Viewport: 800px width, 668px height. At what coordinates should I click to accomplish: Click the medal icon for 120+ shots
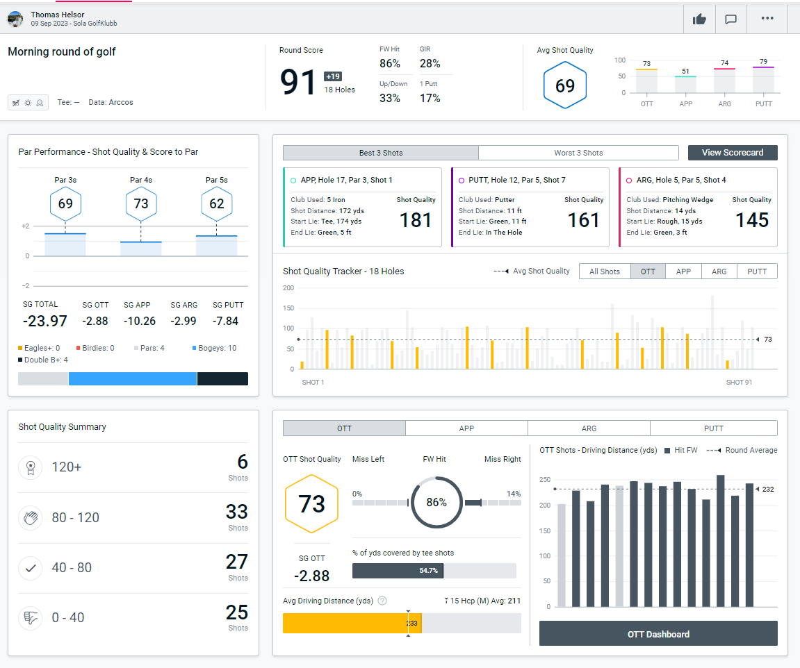(x=30, y=467)
